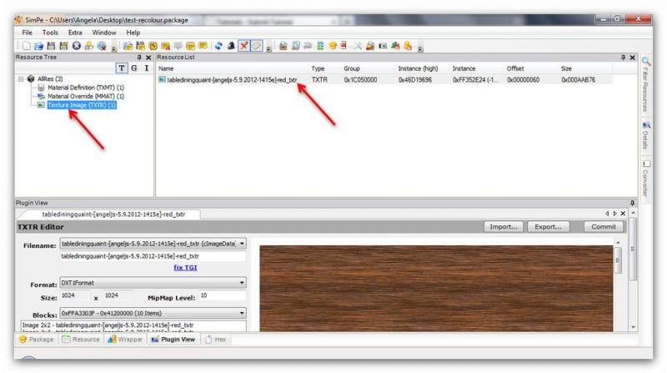Click the MipMap Level field
The height and width of the screenshot is (373, 667).
(x=222, y=295)
